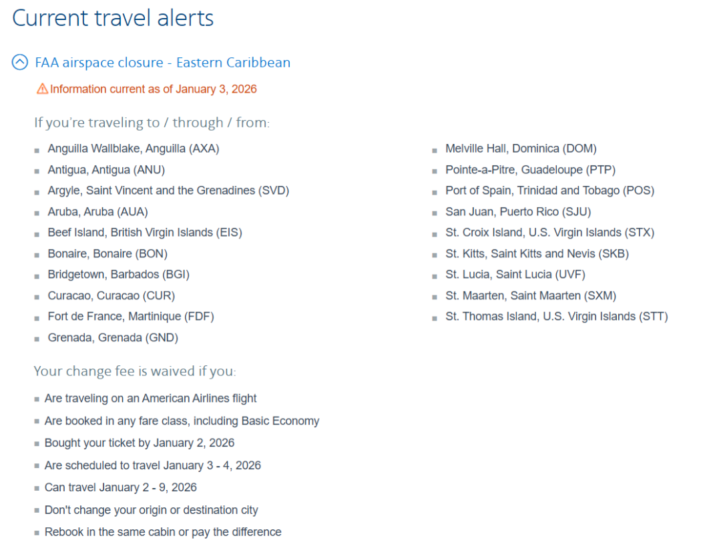The width and height of the screenshot is (721, 552).
Task: Select Beef Island, British Virgin Islands (EIS)
Action: (145, 233)
